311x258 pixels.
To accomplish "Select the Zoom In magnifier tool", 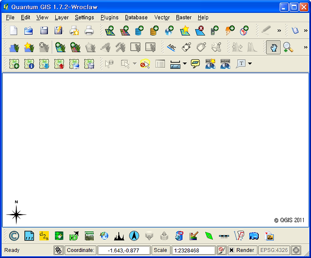I will 288,47.
